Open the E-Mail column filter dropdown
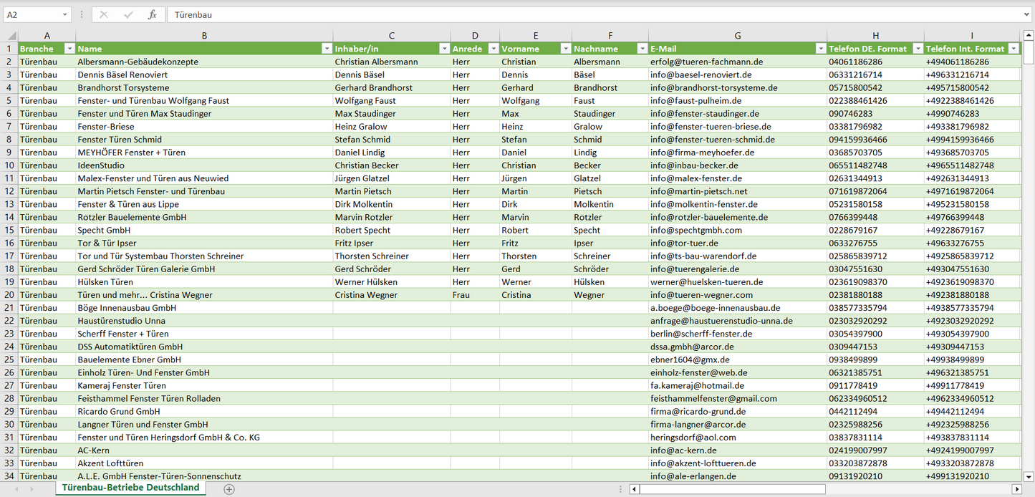This screenshot has width=1035, height=497. click(x=820, y=49)
